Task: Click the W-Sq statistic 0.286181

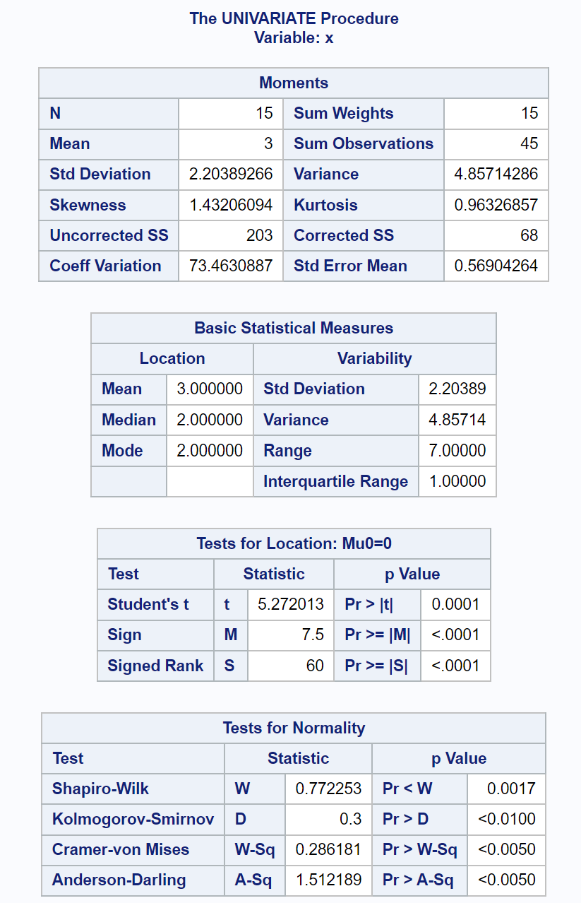Action: (x=328, y=849)
